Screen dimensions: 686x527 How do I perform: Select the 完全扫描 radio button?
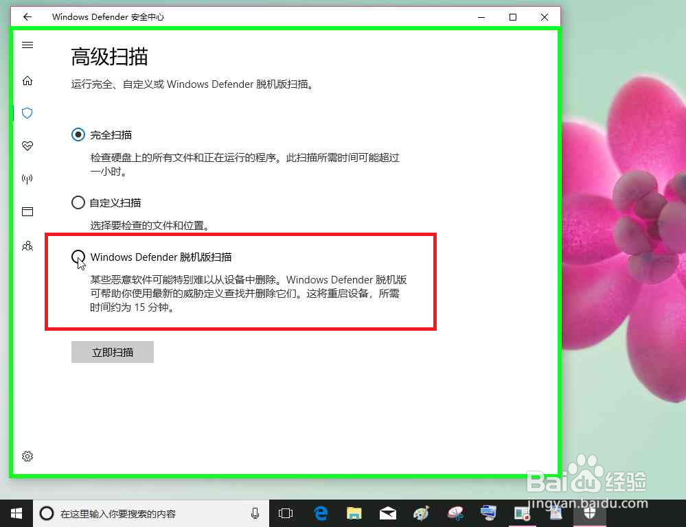click(78, 134)
